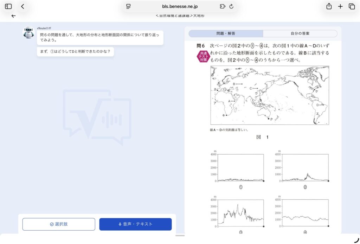Reload the bls.benesse.ne.jp page

coord(231,6)
